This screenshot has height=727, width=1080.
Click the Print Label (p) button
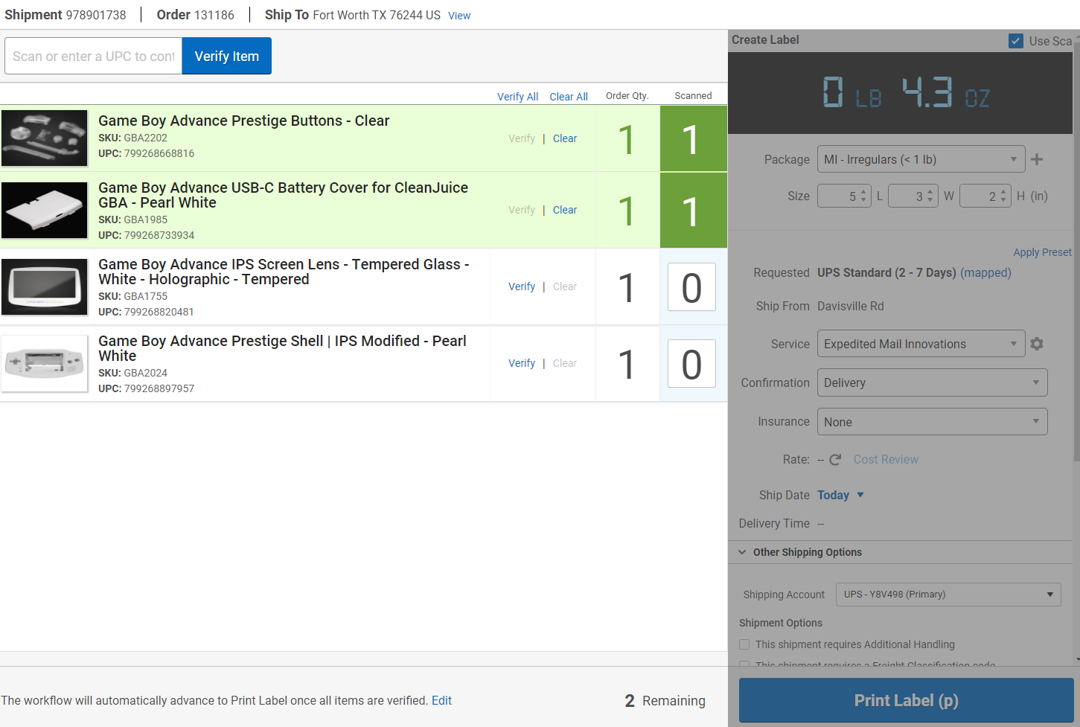pos(906,700)
